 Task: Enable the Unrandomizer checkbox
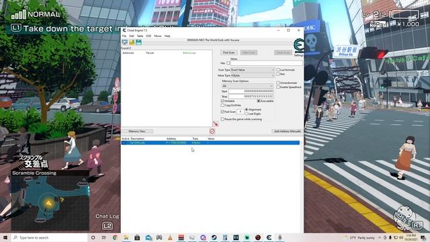pyautogui.click(x=277, y=83)
